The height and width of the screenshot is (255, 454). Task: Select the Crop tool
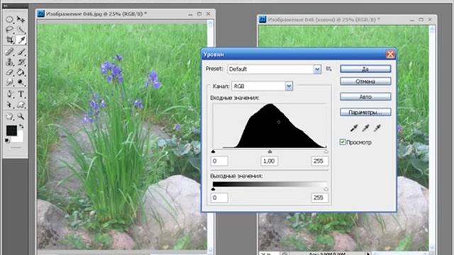coord(9,40)
